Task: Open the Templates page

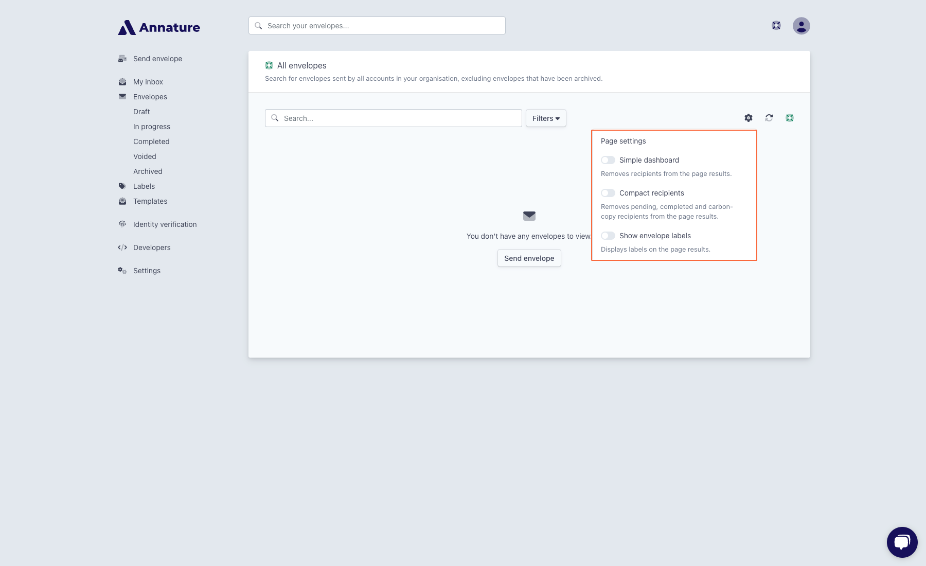Action: click(x=150, y=201)
